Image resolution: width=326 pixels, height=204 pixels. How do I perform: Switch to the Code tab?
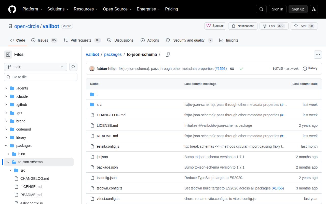(18, 40)
